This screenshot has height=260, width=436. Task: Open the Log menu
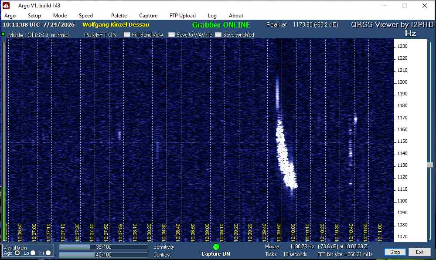(212, 16)
